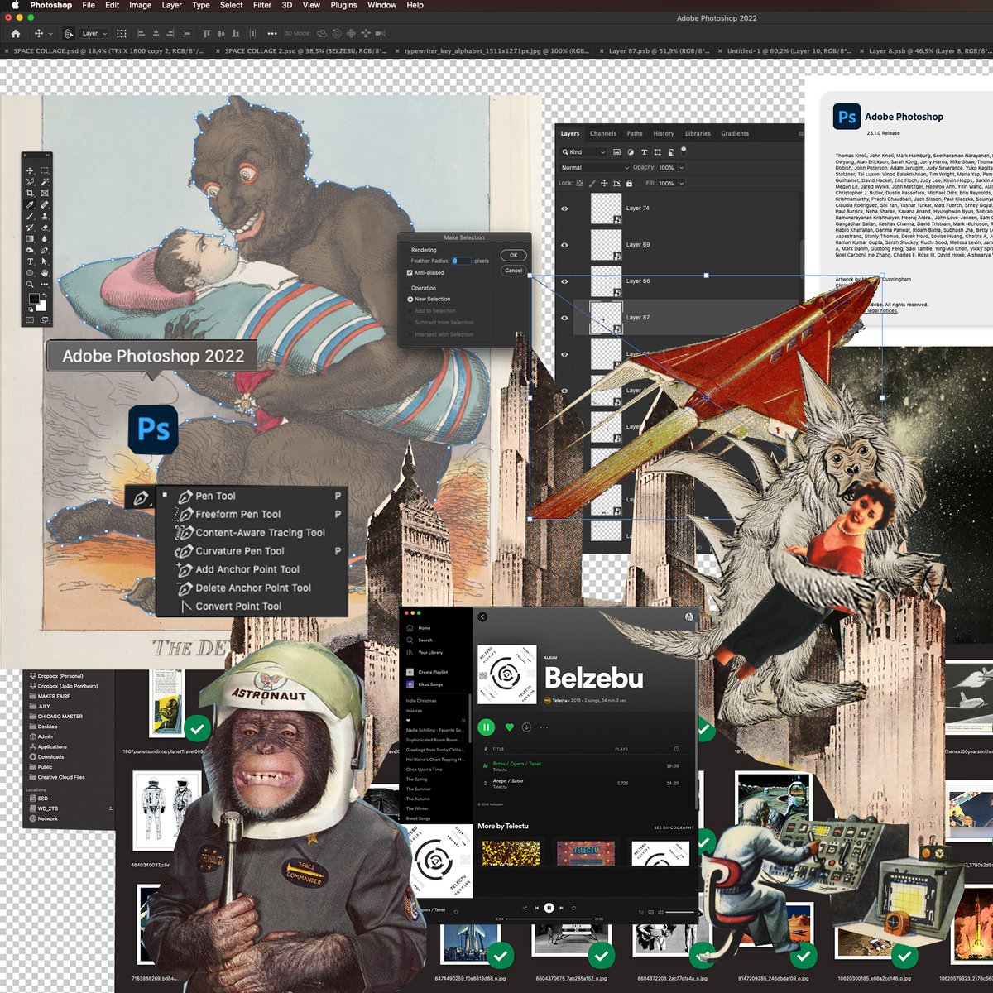Click the Spotify download album icon
The width and height of the screenshot is (993, 993).
526,727
